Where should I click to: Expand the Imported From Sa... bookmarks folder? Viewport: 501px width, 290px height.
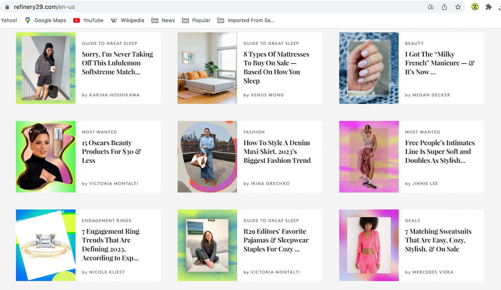pos(246,20)
